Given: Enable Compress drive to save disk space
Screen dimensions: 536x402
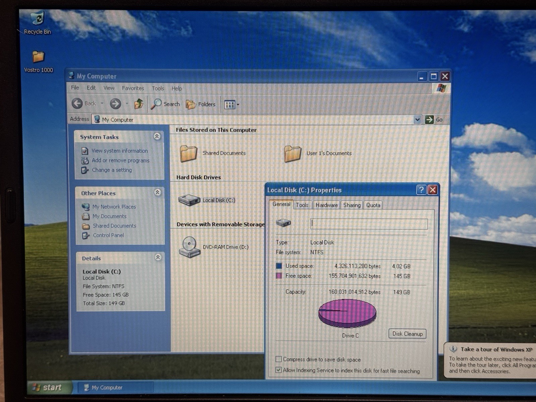Looking at the screenshot, I should coord(278,359).
